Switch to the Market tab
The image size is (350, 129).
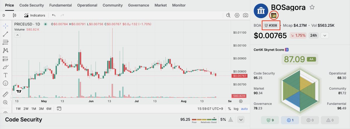click(161, 5)
